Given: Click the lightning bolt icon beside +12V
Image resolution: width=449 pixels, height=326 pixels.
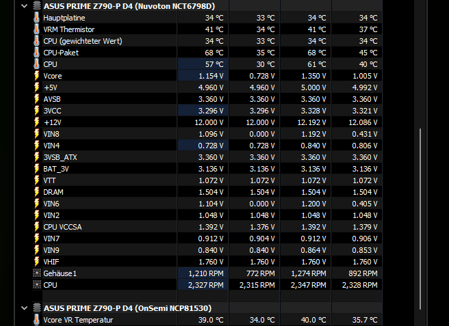Looking at the screenshot, I should click(x=37, y=122).
